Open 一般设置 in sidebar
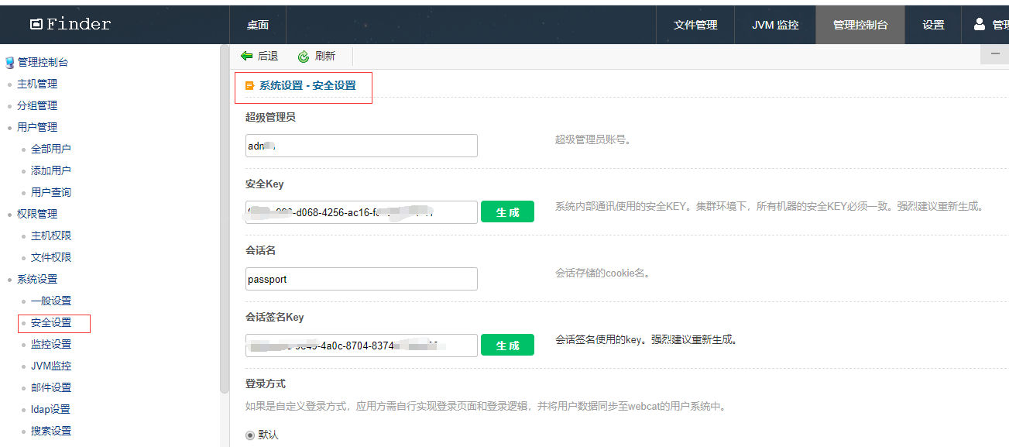This screenshot has height=447, width=1009. [51, 301]
